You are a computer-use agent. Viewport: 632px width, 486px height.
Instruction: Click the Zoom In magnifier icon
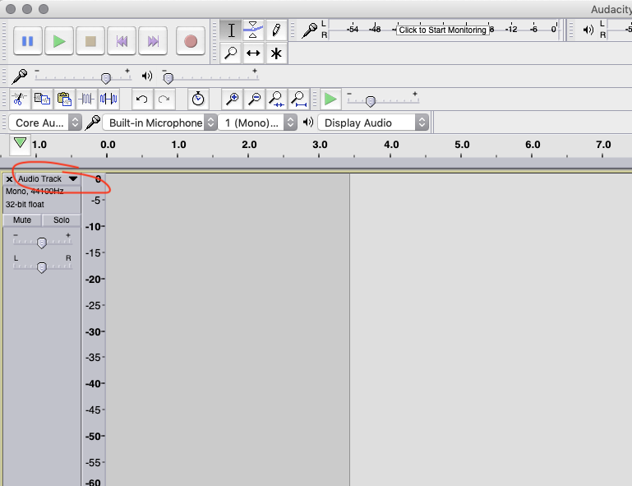pos(232,99)
